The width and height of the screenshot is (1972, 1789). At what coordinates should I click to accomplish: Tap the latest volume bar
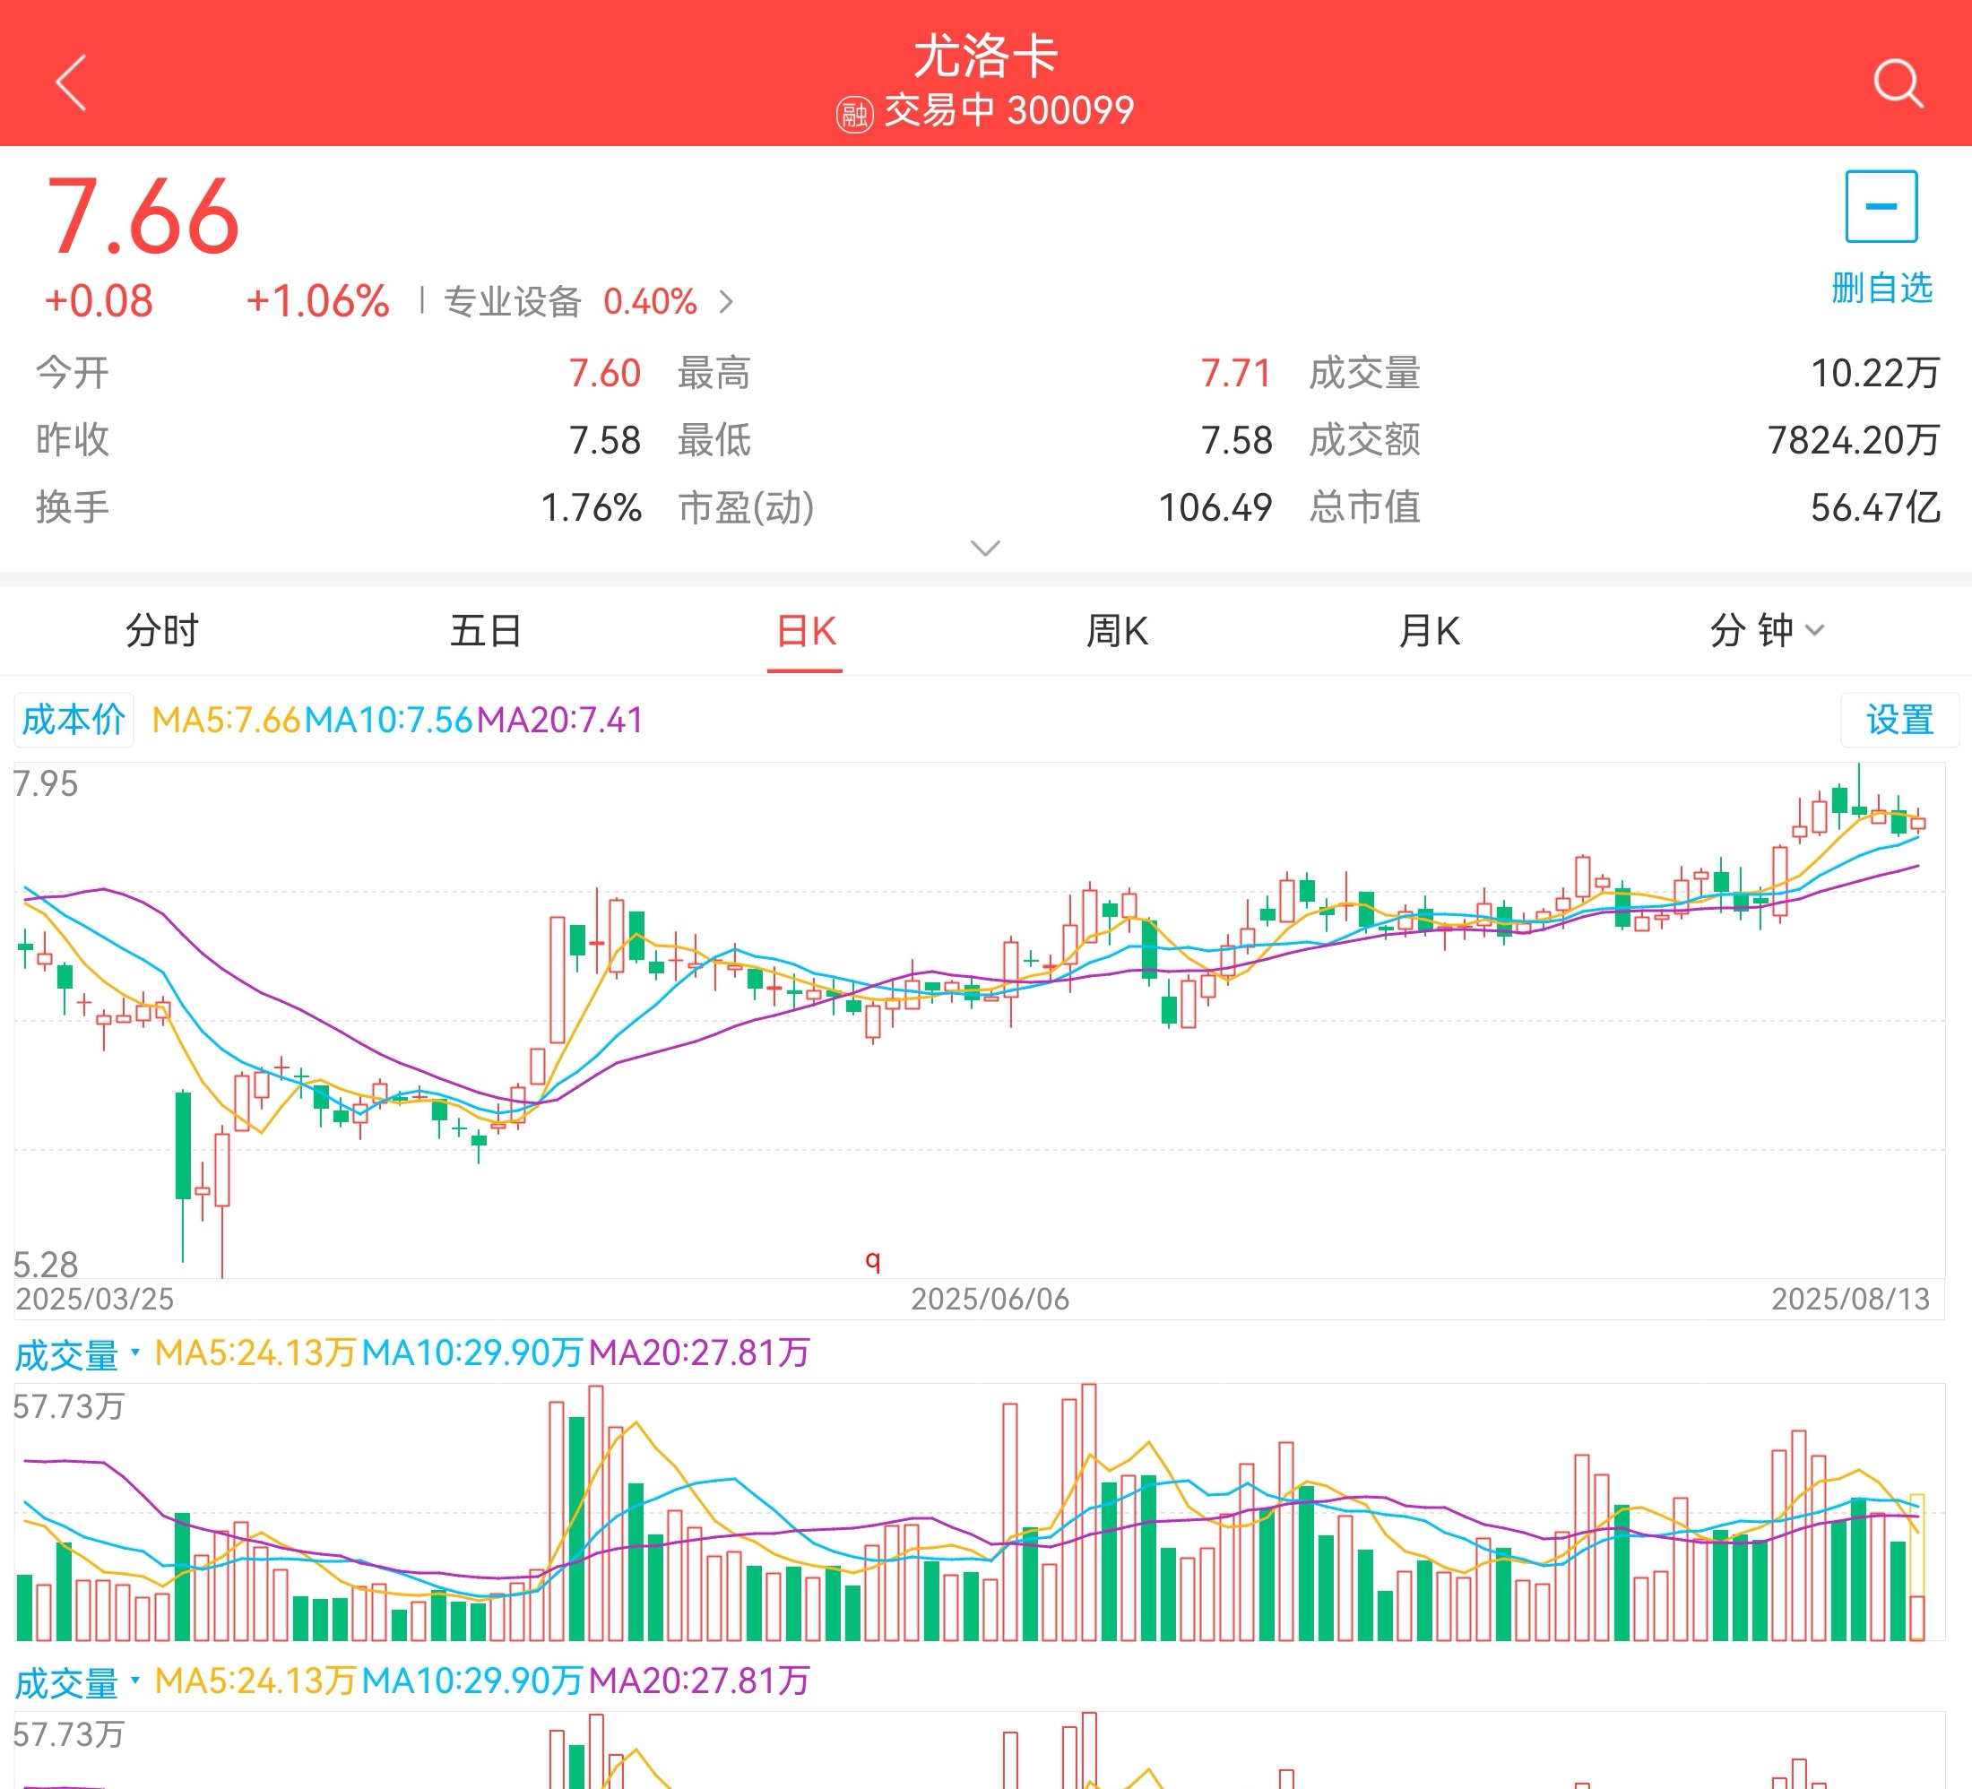tap(1917, 1568)
